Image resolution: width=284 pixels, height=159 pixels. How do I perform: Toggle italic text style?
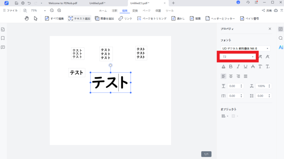(238, 66)
